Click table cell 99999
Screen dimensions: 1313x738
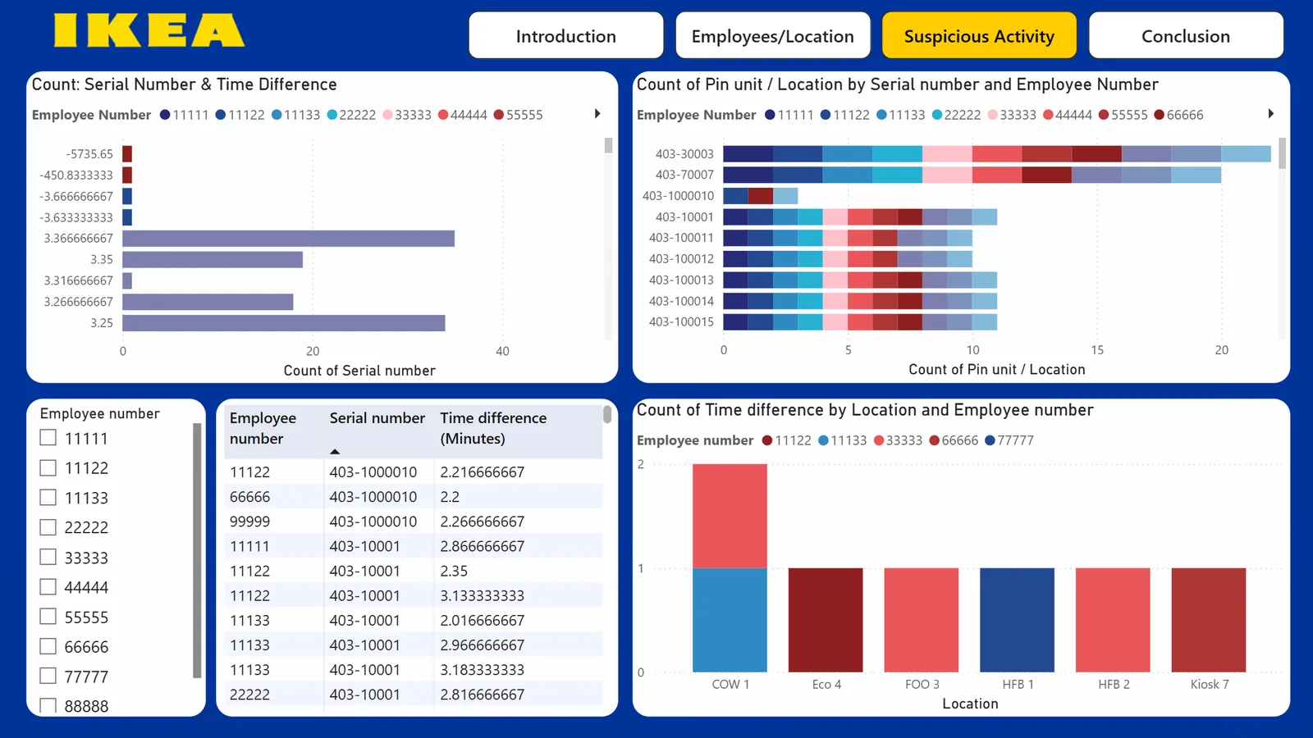coord(249,522)
